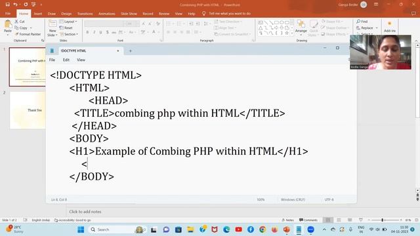Toggle Italic formatting

[x=94, y=32]
